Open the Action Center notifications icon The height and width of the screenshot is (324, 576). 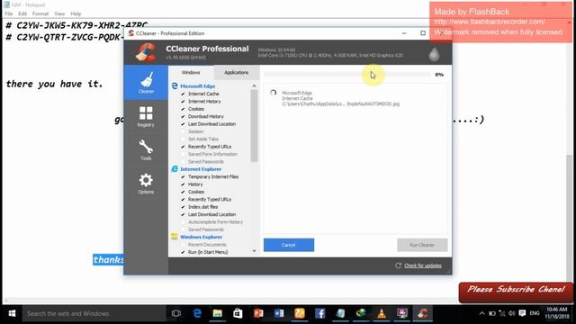[x=522, y=313]
